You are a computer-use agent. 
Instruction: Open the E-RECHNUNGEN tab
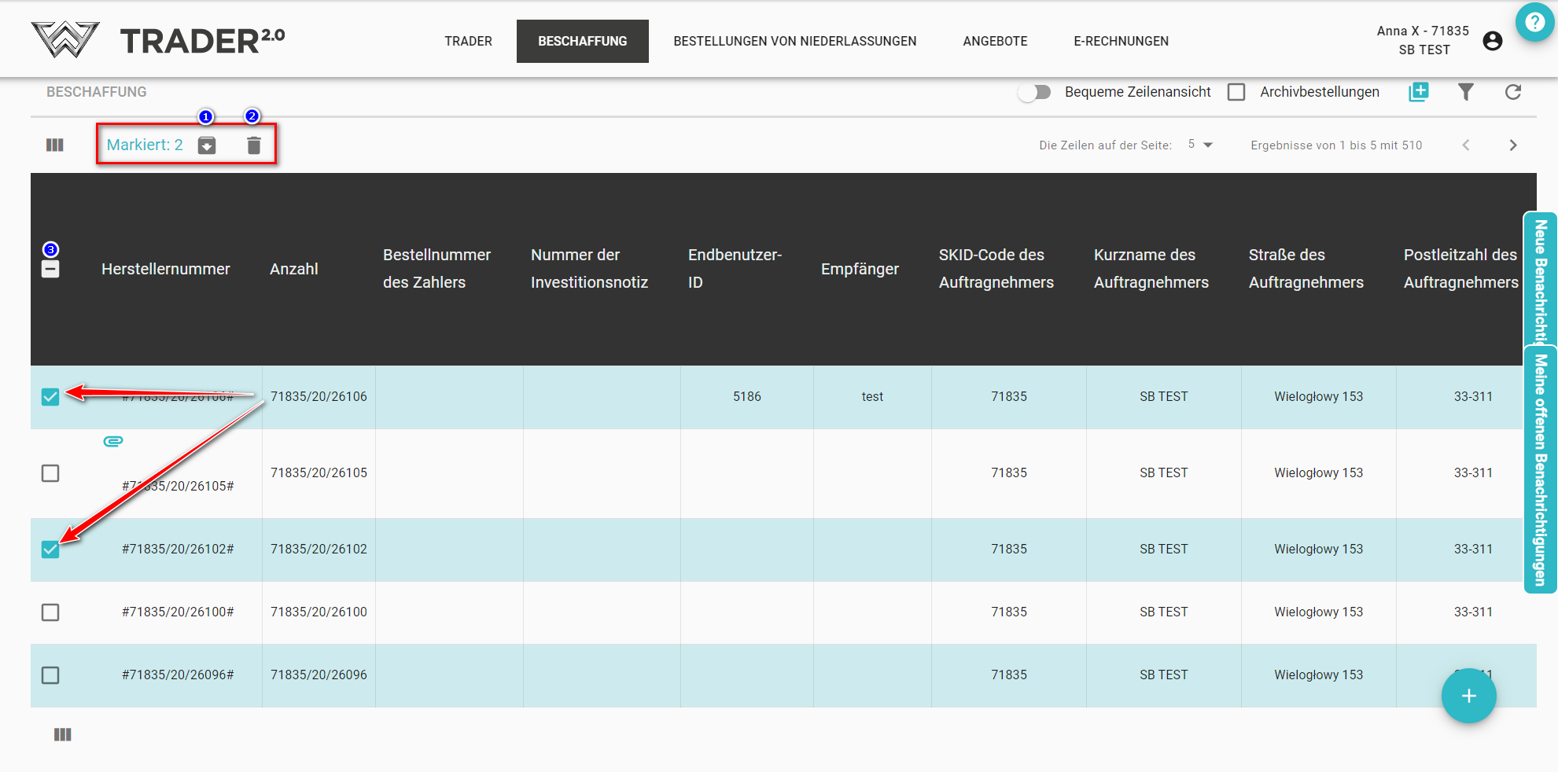point(1121,41)
